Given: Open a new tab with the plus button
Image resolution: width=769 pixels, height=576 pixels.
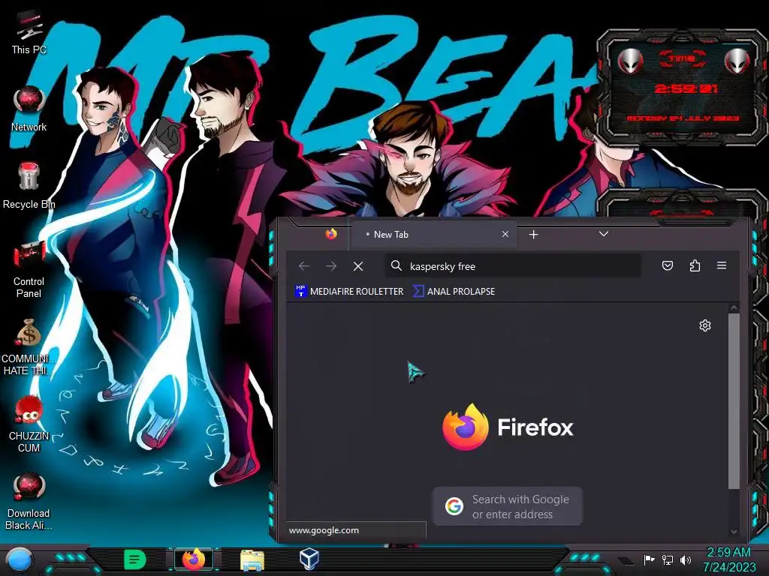Looking at the screenshot, I should pos(534,235).
